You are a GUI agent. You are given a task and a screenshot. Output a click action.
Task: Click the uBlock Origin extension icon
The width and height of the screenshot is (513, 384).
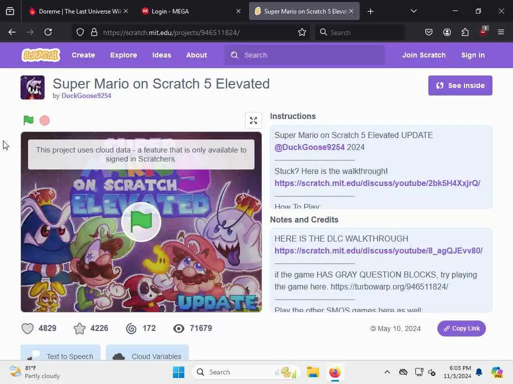[x=483, y=31]
